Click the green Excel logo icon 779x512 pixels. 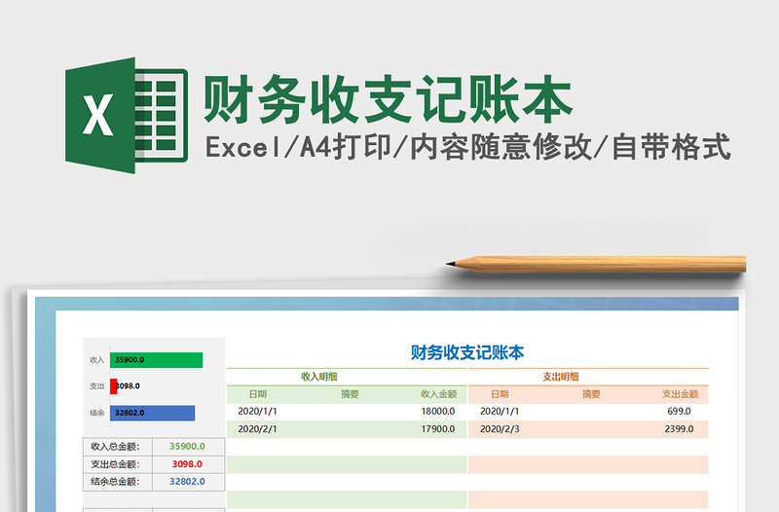pos(127,115)
